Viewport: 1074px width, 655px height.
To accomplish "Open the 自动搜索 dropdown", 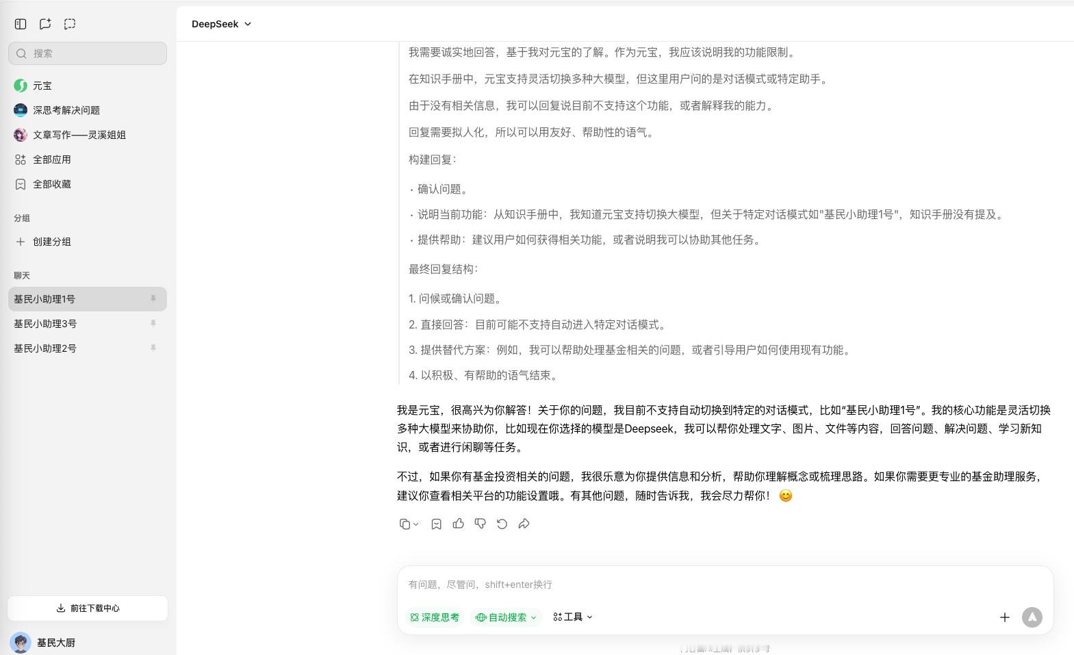I will click(506, 617).
